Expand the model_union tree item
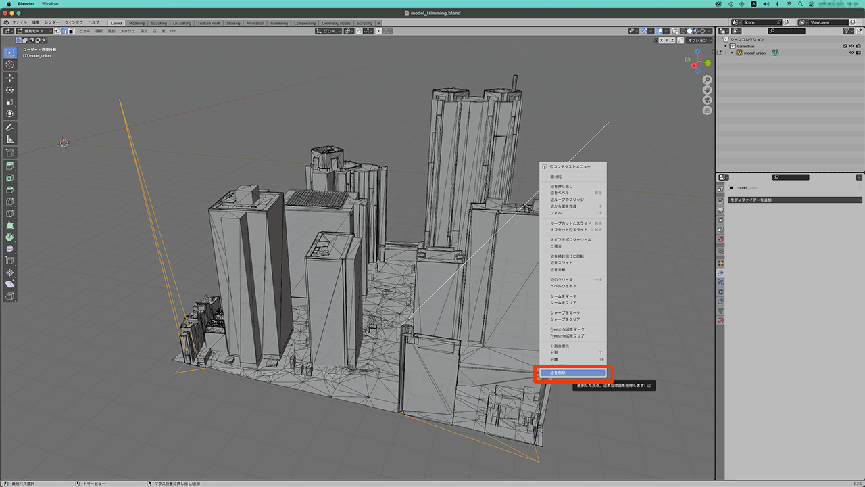Viewport: 865px width, 487px height. coord(732,53)
